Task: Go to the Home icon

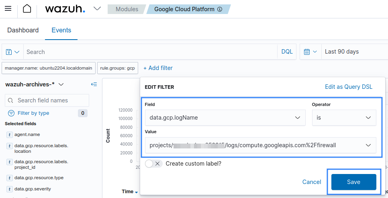Action: (27, 9)
